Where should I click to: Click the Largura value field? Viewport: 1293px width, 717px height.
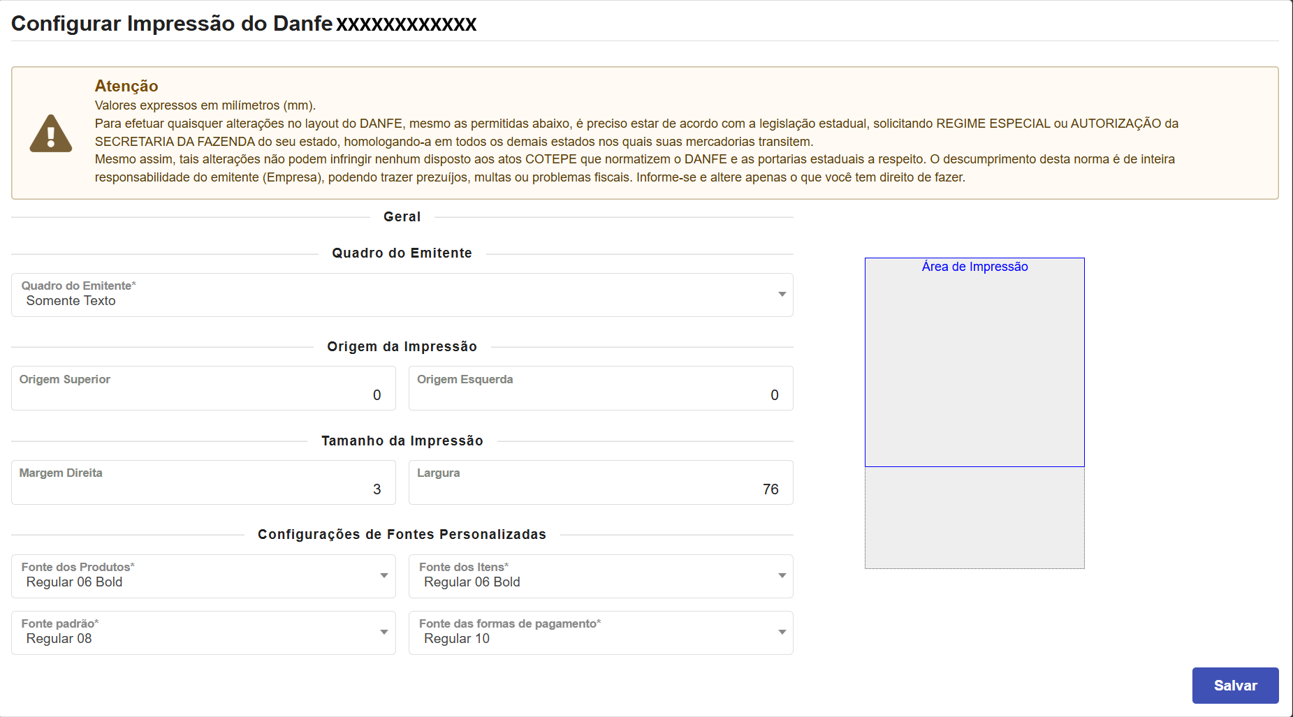[601, 482]
